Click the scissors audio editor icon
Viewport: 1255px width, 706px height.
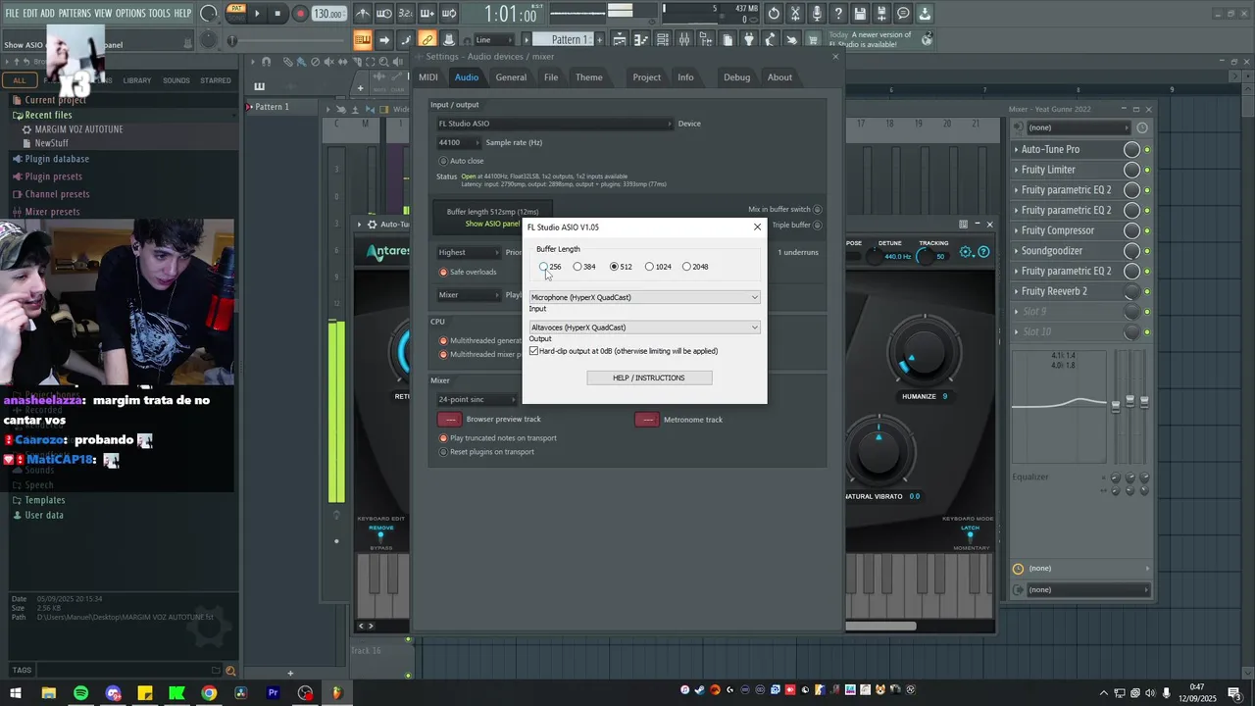tap(795, 14)
